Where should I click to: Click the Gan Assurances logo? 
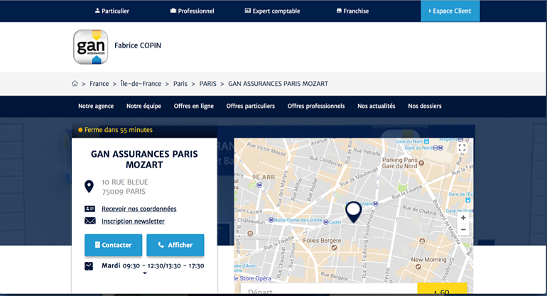tap(91, 47)
